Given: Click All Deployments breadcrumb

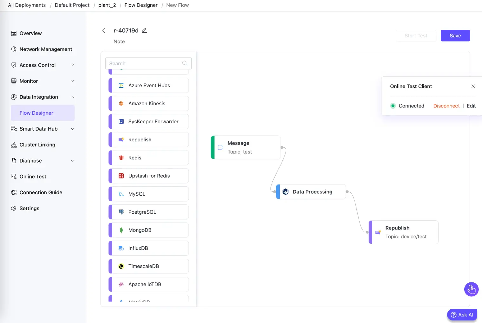Looking at the screenshot, I should tap(27, 5).
